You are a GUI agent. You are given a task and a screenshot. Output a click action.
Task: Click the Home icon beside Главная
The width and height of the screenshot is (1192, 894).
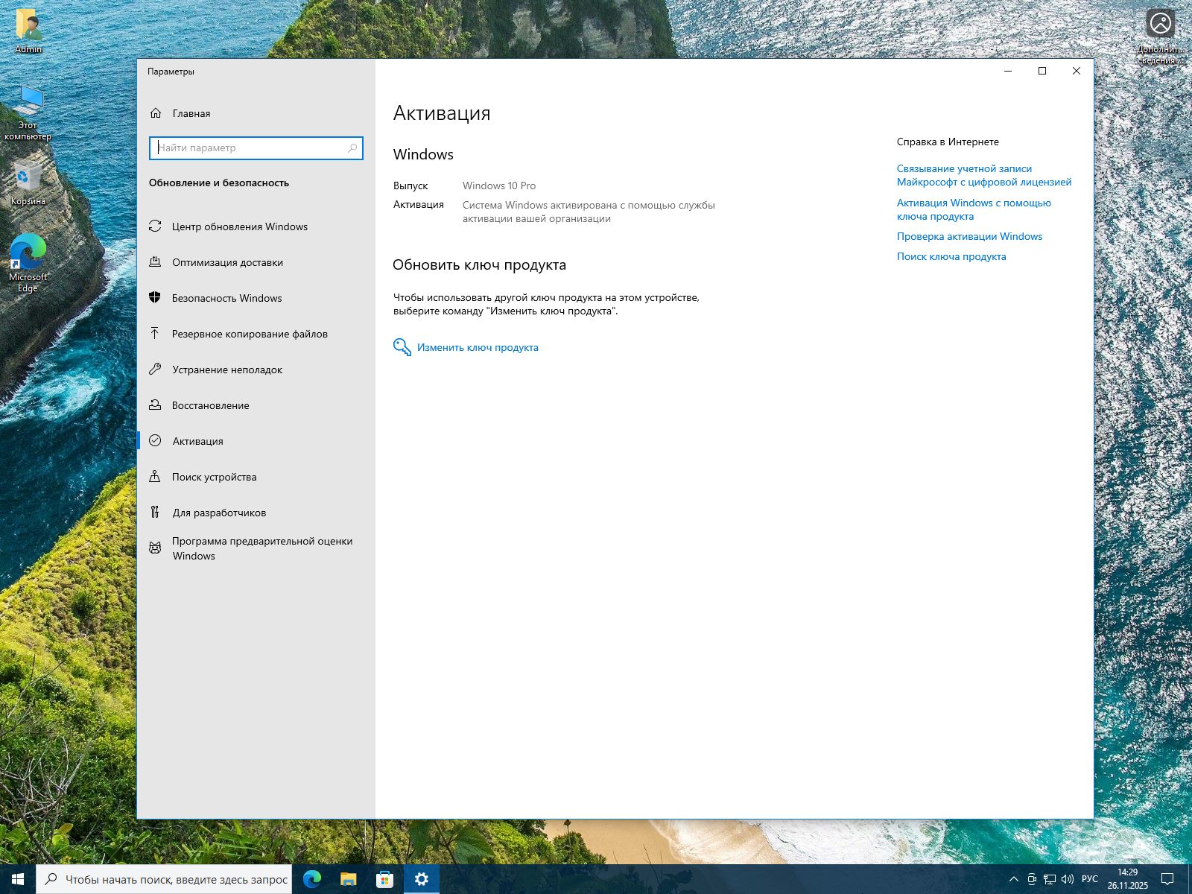[x=156, y=113]
